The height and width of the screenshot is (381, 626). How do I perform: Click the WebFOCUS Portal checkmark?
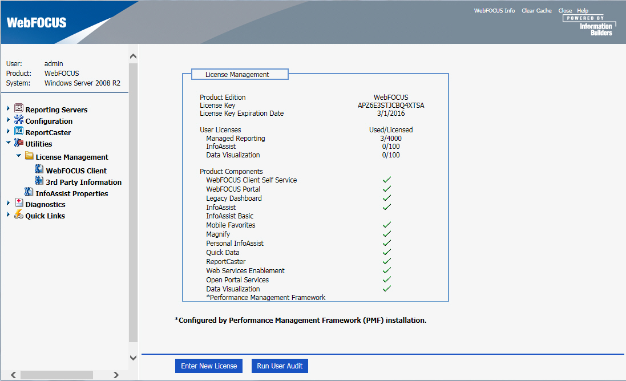coord(387,189)
